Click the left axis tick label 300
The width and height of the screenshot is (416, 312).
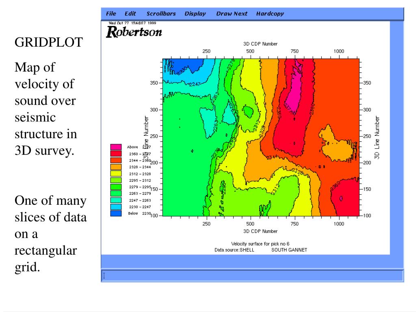coord(154,110)
